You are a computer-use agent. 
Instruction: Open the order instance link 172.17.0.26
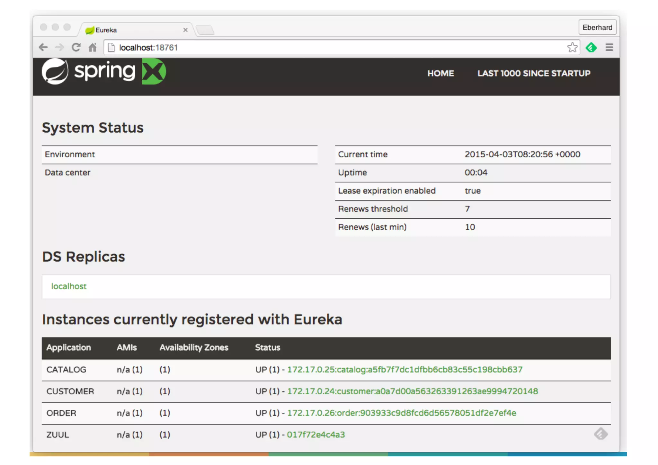(402, 413)
